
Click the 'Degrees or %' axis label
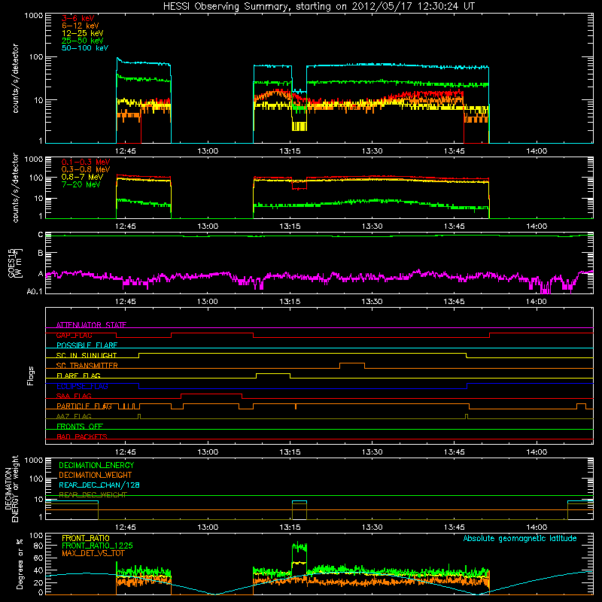tap(20, 564)
